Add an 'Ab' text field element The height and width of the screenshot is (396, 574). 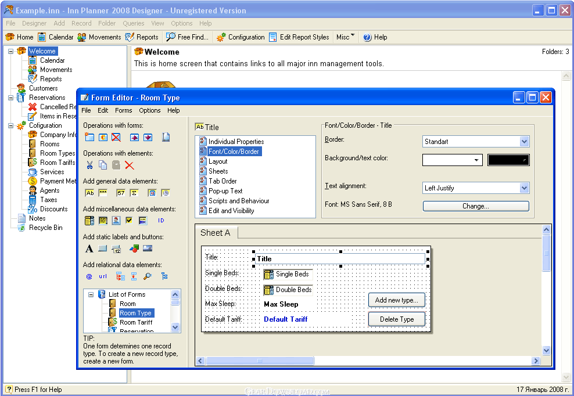89,193
